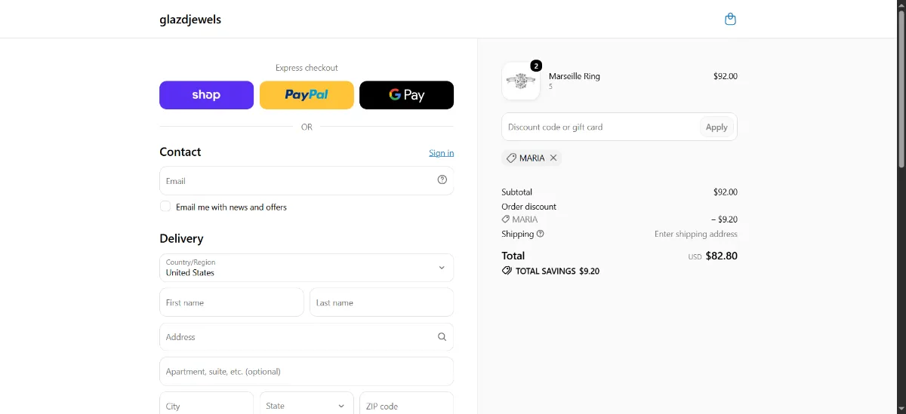Click the Contact section heading
This screenshot has width=906, height=414.
[x=180, y=152]
